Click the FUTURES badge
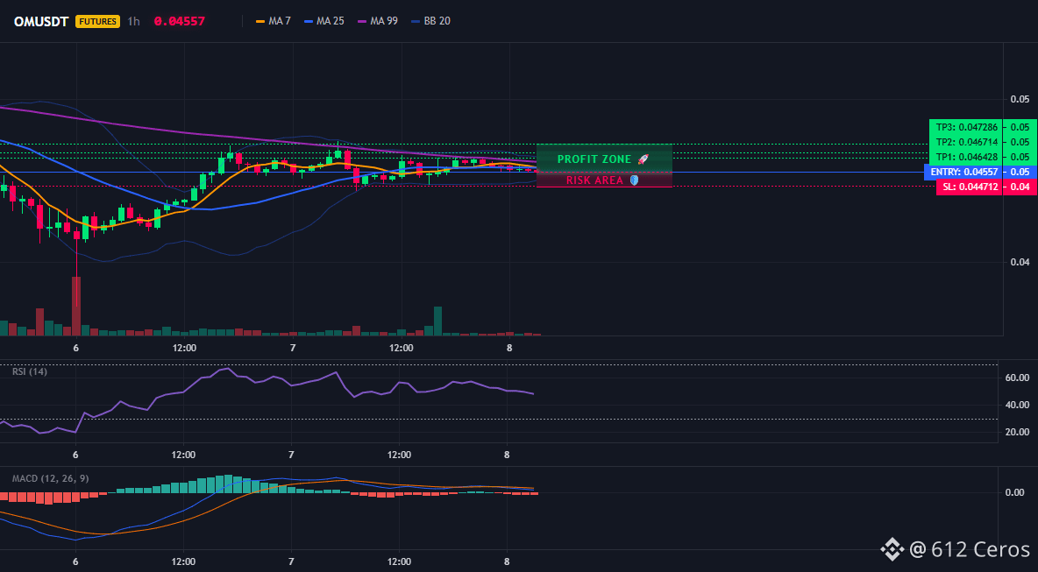 tap(98, 21)
